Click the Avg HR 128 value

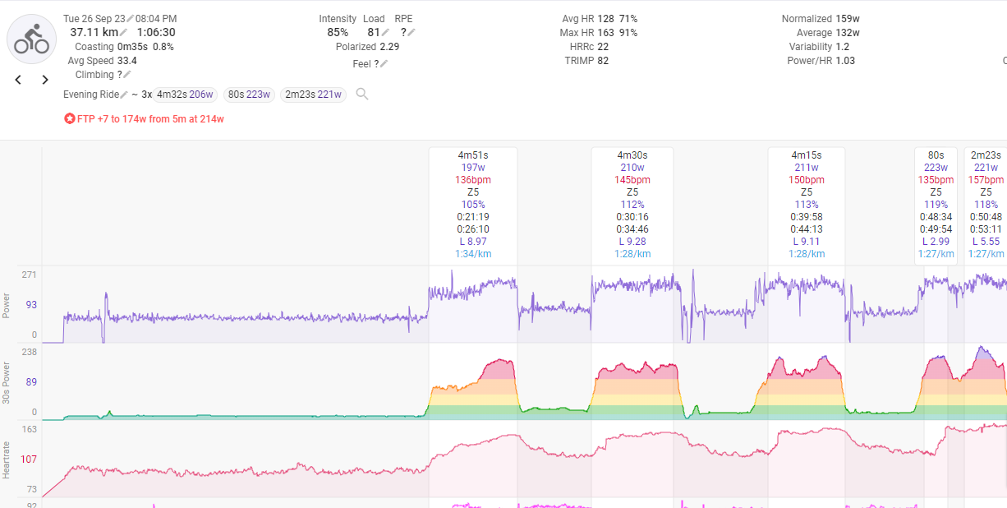(606, 18)
